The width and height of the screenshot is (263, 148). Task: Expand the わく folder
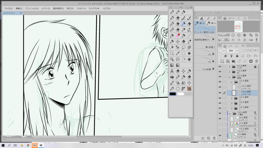coord(229,72)
